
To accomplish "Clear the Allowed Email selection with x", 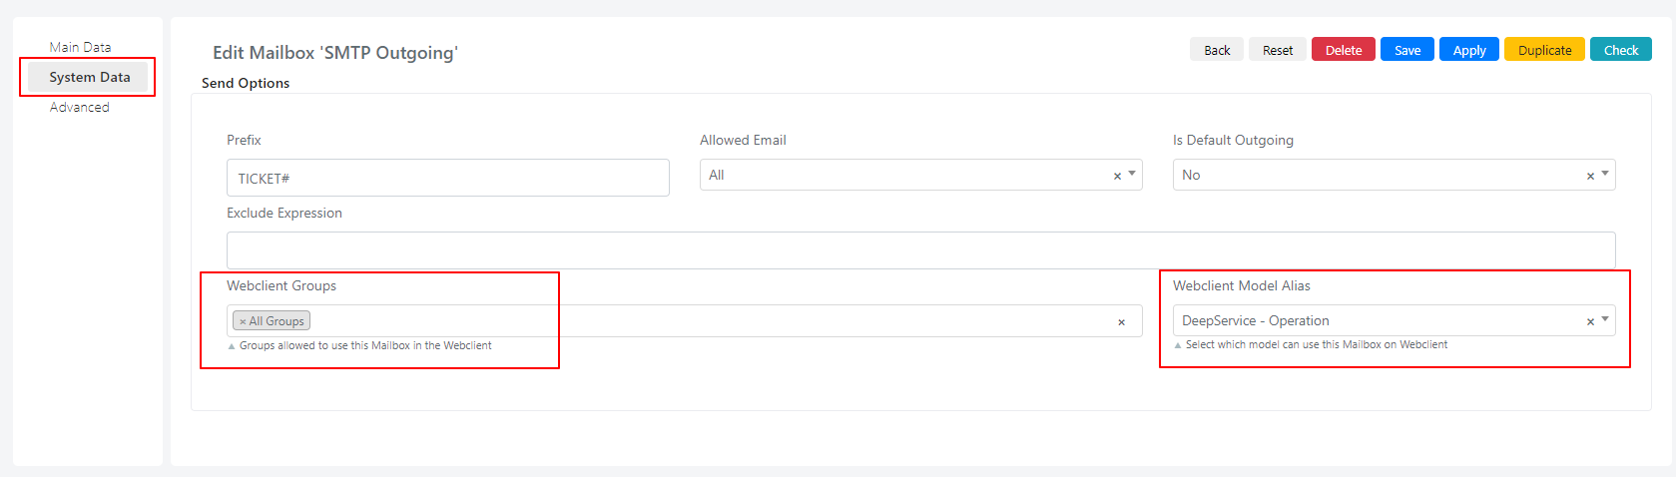I will tap(1117, 176).
